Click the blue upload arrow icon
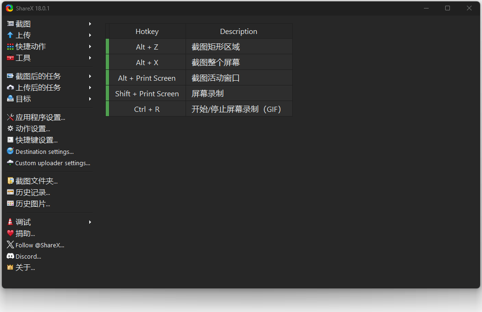This screenshot has width=482, height=312. tap(10, 35)
